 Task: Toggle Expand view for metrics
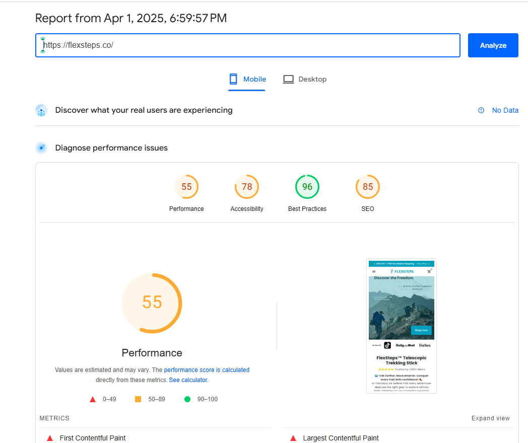(490, 418)
